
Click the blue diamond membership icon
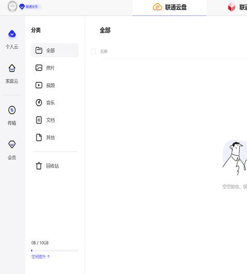[22, 7]
